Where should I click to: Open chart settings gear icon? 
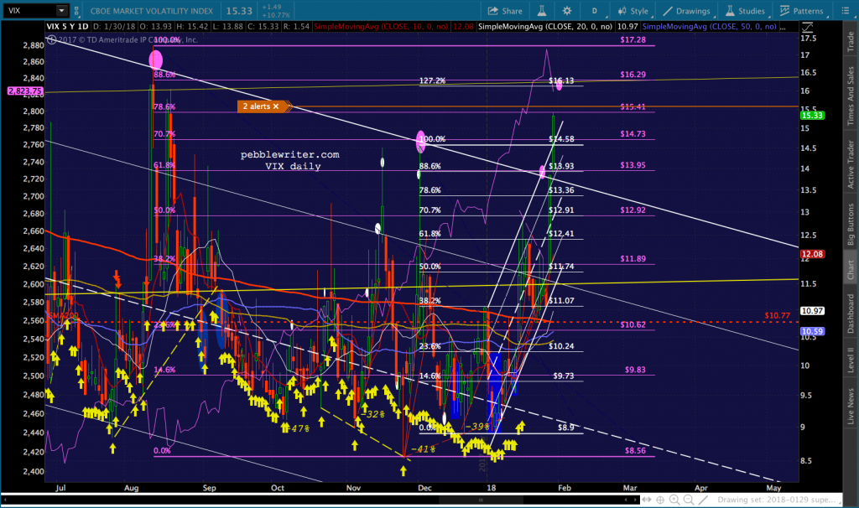tap(567, 11)
